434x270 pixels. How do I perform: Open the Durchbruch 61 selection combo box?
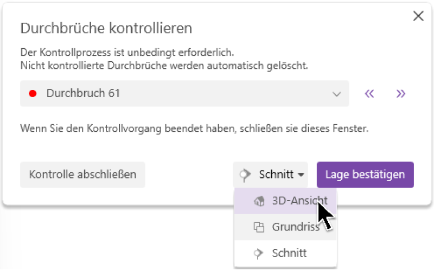coord(179,94)
